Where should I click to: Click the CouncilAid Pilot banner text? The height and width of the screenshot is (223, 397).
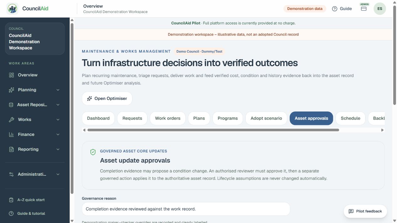(233, 23)
